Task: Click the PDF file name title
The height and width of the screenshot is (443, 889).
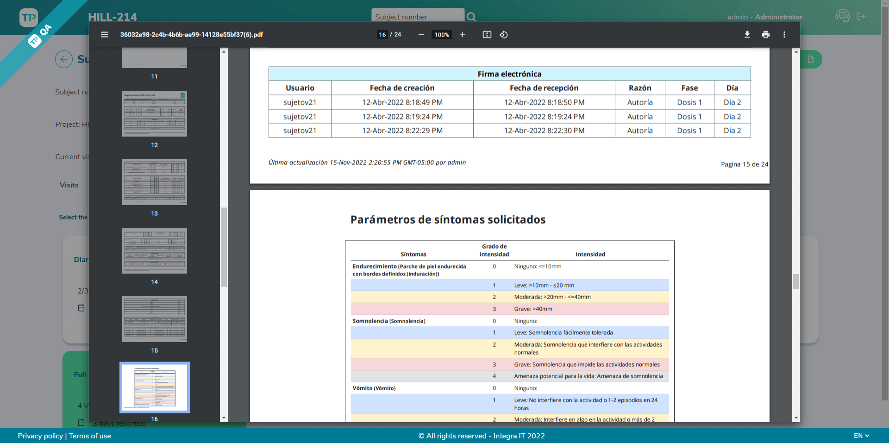Action: coord(192,35)
